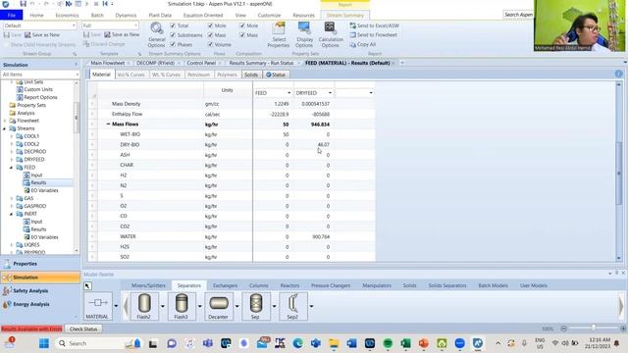This screenshot has width=628, height=353.
Task: Select the DRYFEED stream in tree
Action: (34, 159)
